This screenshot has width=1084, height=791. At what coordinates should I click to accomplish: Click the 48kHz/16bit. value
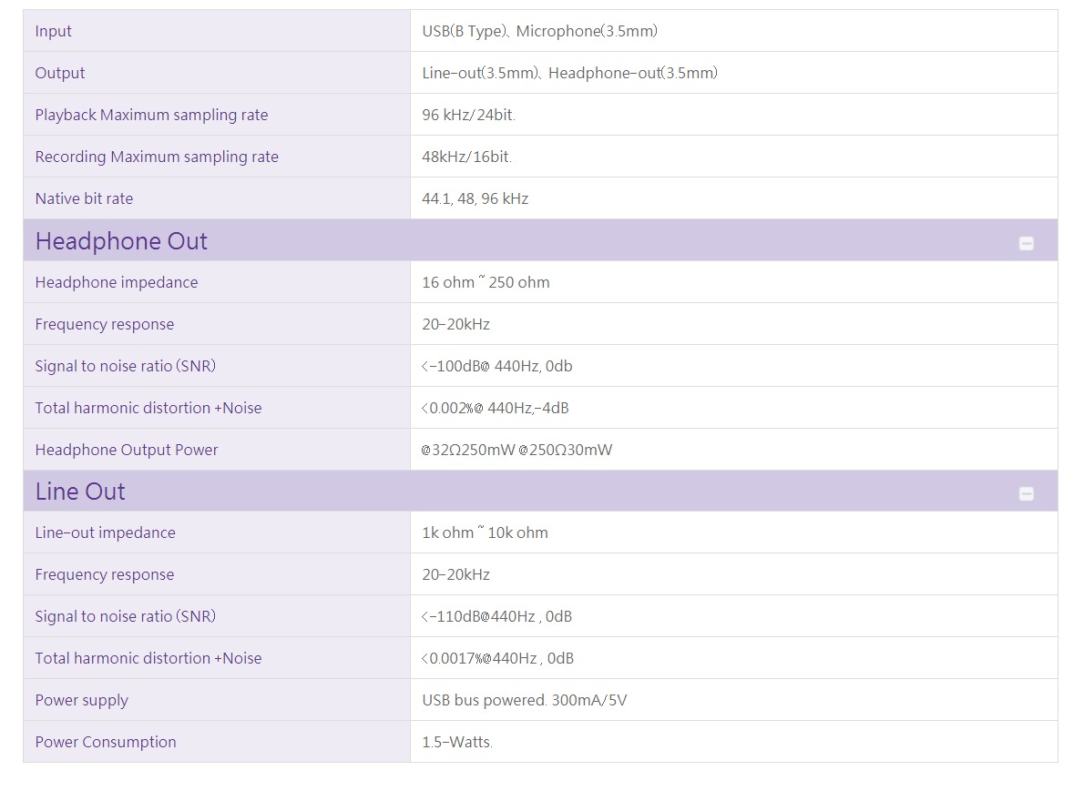[x=466, y=157]
